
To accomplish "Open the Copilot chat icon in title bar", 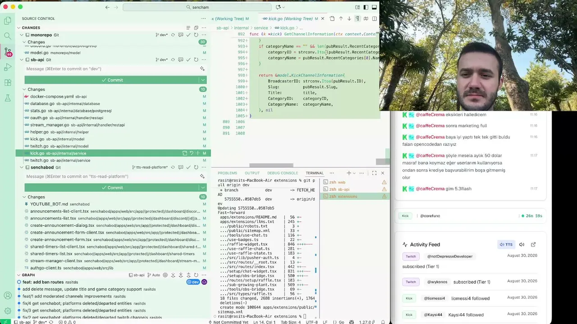I will click(x=278, y=7).
